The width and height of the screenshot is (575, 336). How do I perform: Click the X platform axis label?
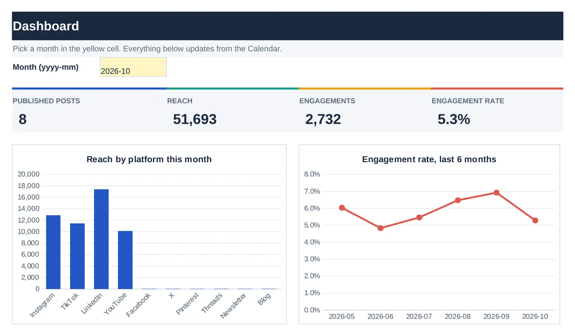pyautogui.click(x=172, y=295)
